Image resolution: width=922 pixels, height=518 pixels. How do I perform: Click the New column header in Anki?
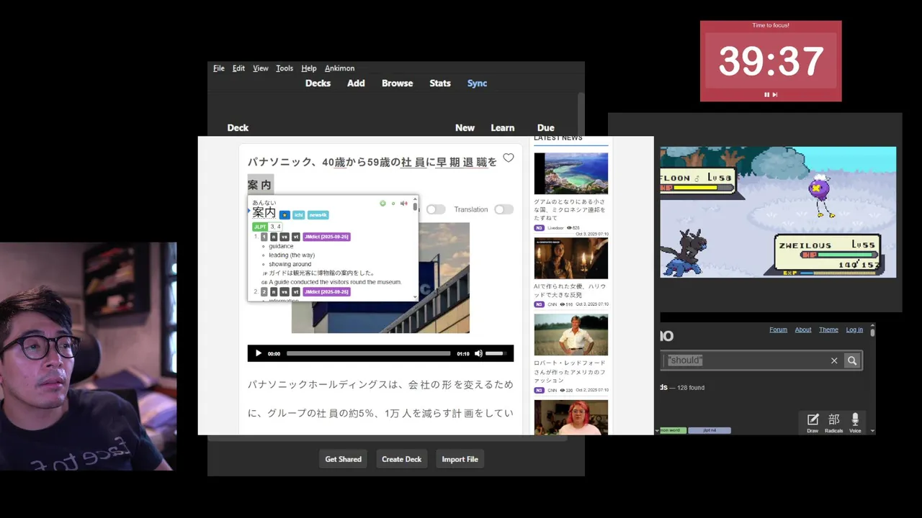point(465,128)
